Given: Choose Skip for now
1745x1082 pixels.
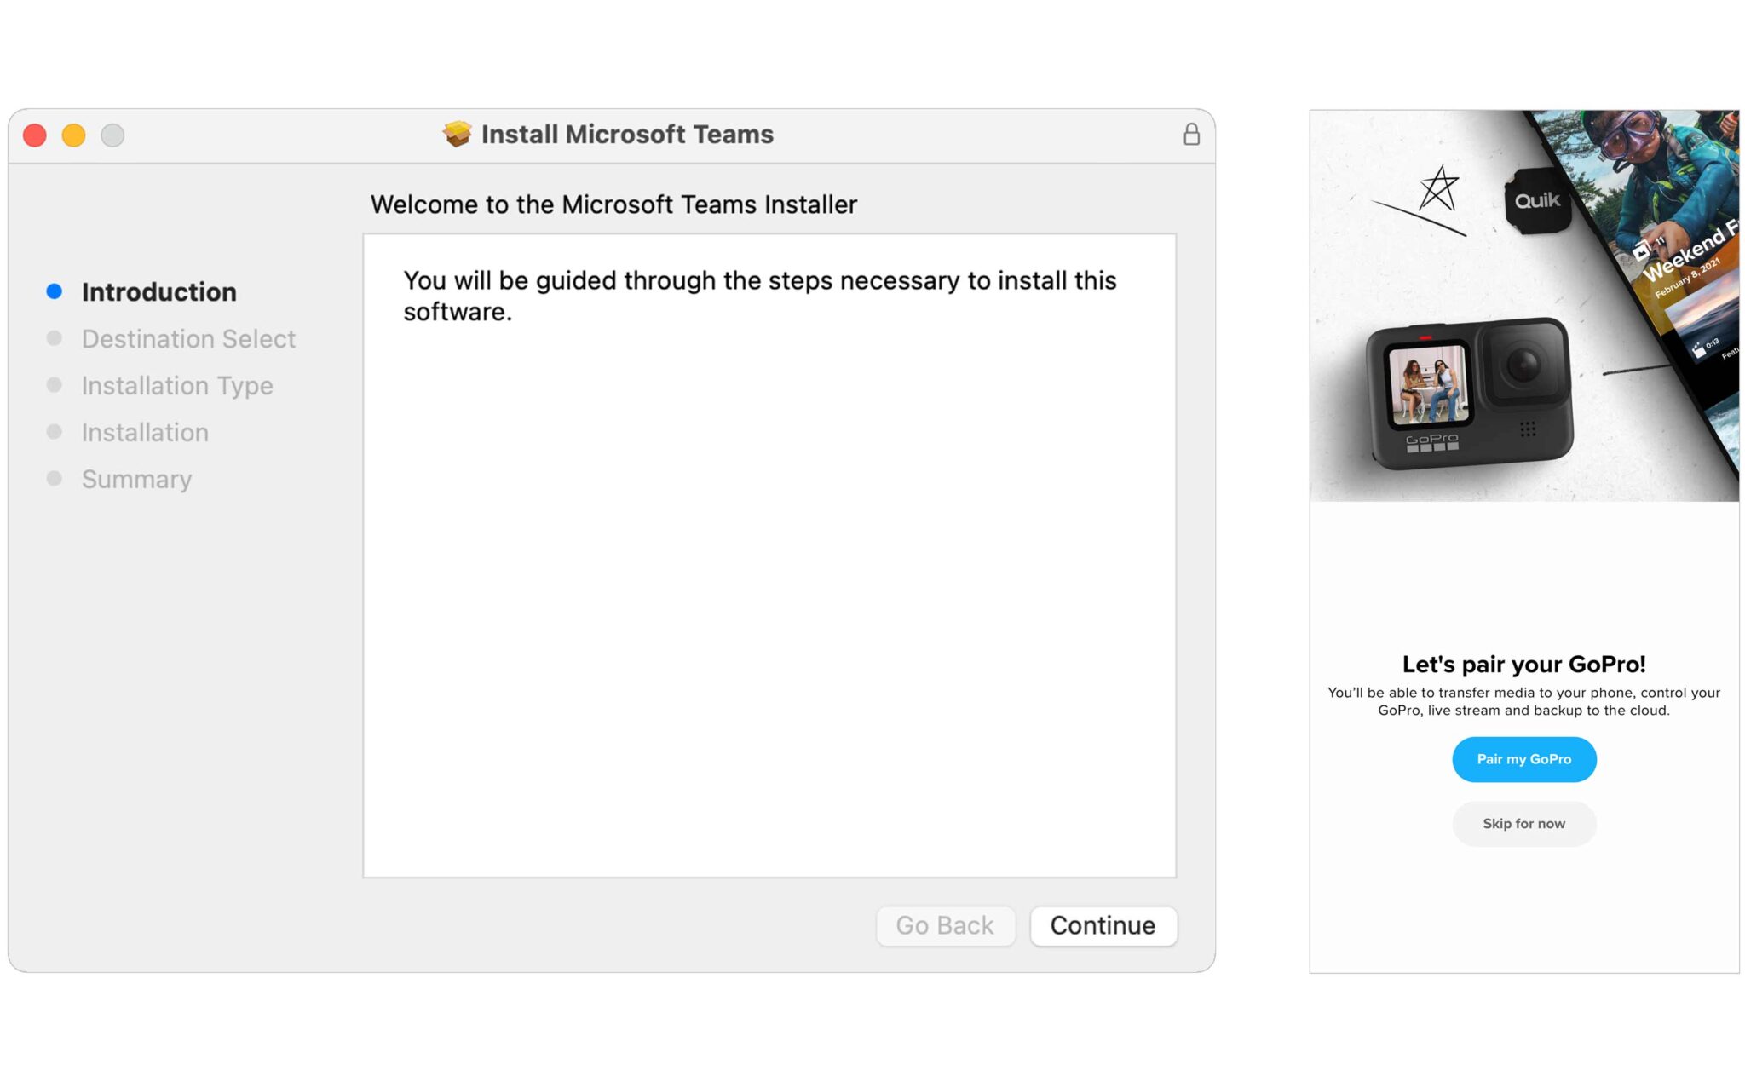Looking at the screenshot, I should pyautogui.click(x=1523, y=824).
